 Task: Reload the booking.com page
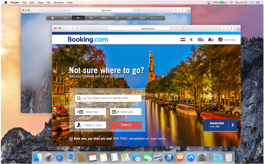[x=183, y=29]
